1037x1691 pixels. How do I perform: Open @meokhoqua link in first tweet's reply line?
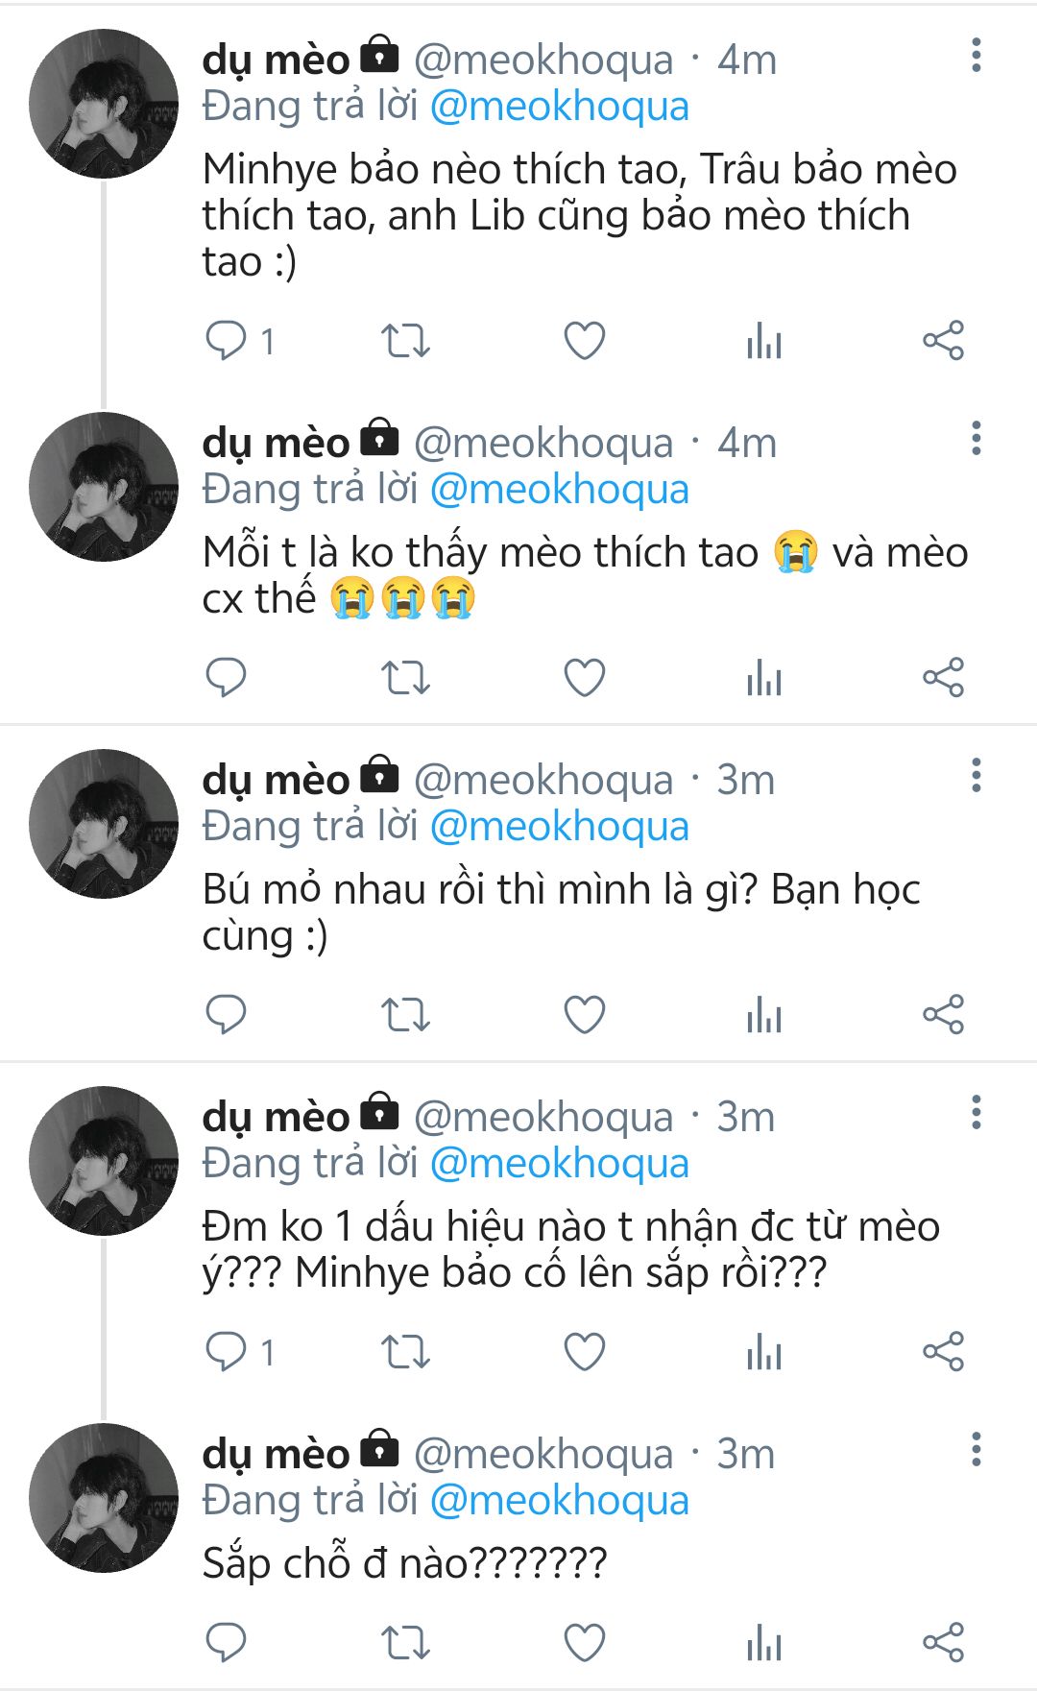coord(559,107)
